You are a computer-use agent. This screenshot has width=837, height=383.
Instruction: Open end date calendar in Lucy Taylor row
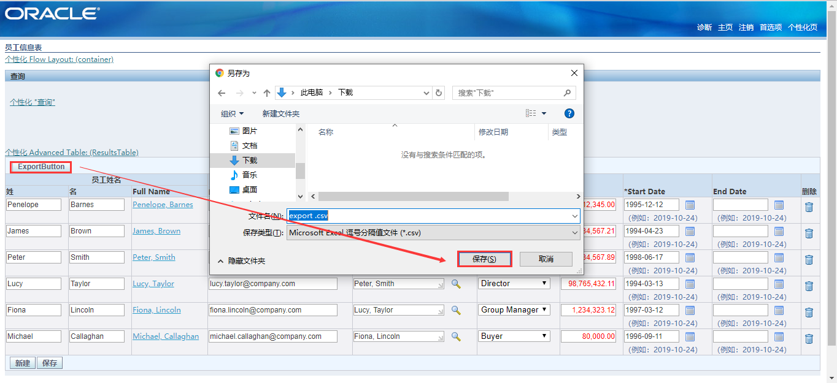(779, 284)
